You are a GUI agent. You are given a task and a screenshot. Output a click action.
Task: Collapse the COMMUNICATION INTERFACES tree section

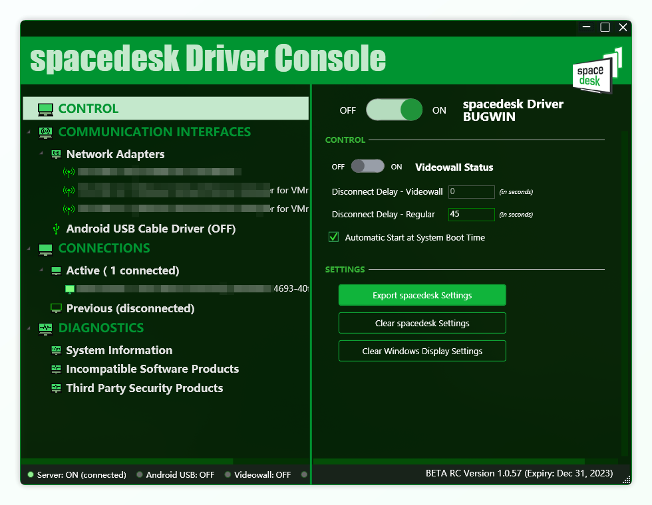click(29, 132)
